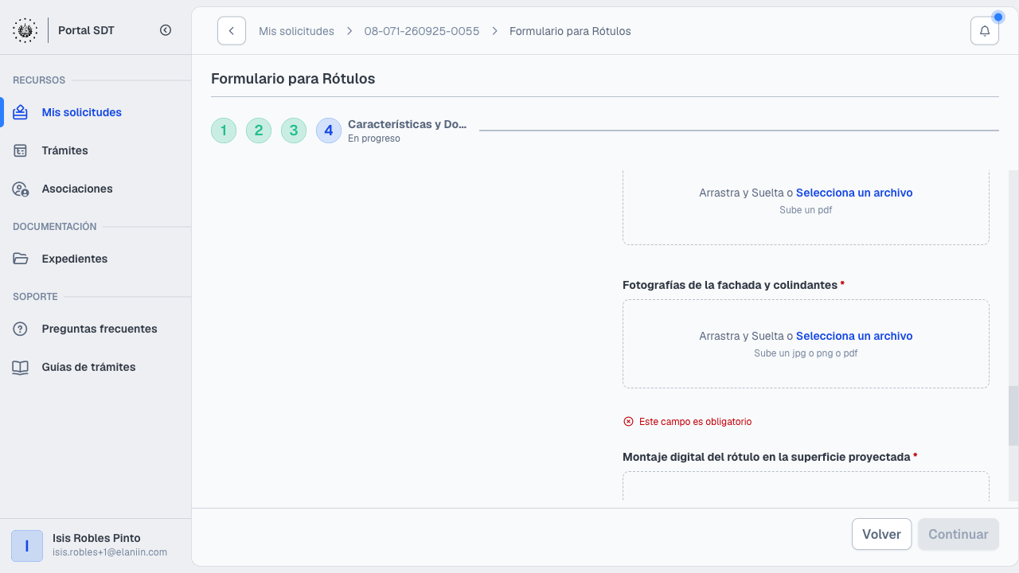Click the form's vertical scrollbar thumb

point(1013,415)
